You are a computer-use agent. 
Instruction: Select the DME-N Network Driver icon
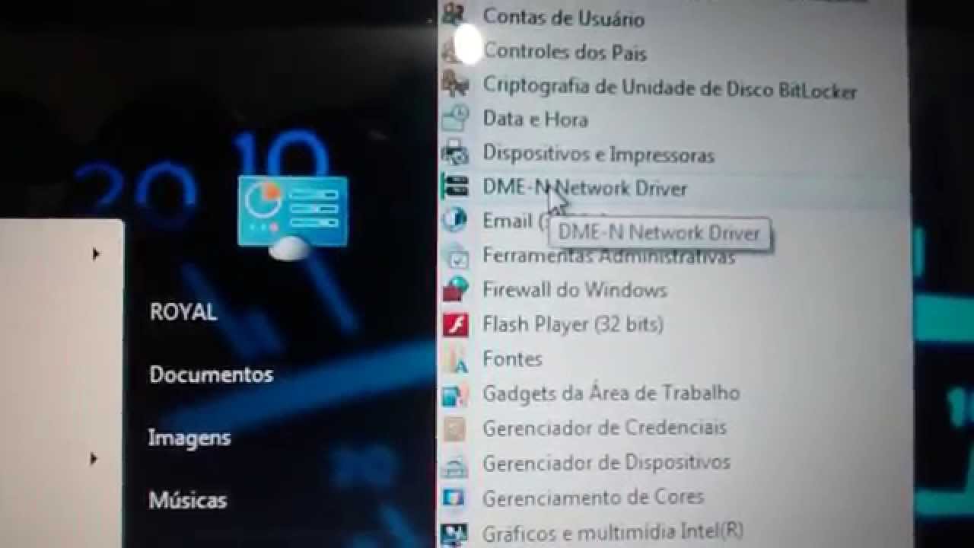455,186
